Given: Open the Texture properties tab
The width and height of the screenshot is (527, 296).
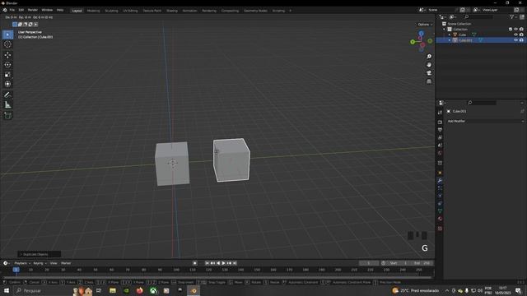Looking at the screenshot, I should [x=440, y=229].
